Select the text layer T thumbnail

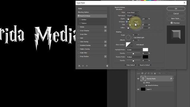tap(143, 78)
